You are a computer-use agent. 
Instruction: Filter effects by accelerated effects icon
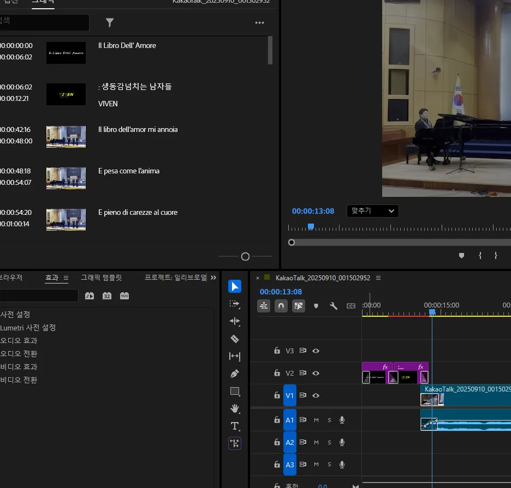click(90, 296)
